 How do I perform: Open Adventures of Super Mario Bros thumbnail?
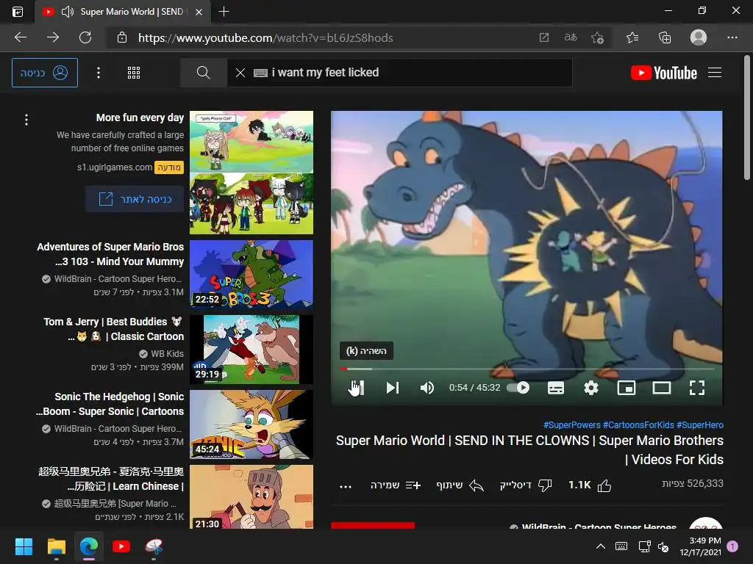[x=251, y=275]
